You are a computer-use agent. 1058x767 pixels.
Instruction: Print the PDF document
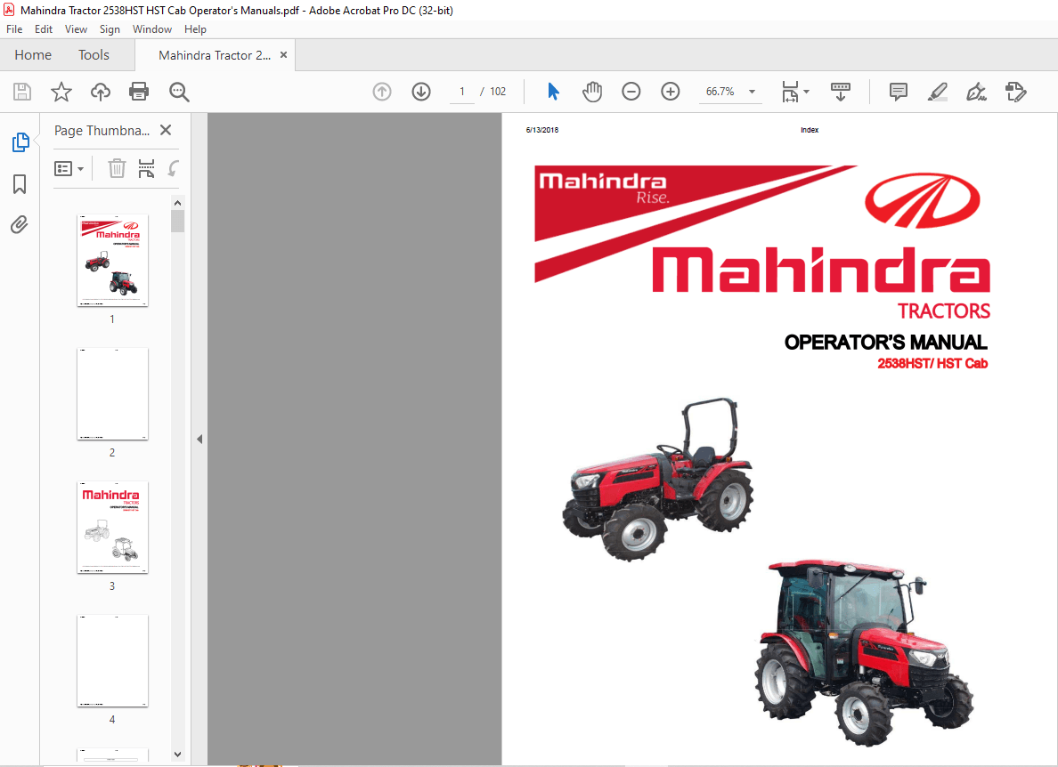(x=139, y=91)
